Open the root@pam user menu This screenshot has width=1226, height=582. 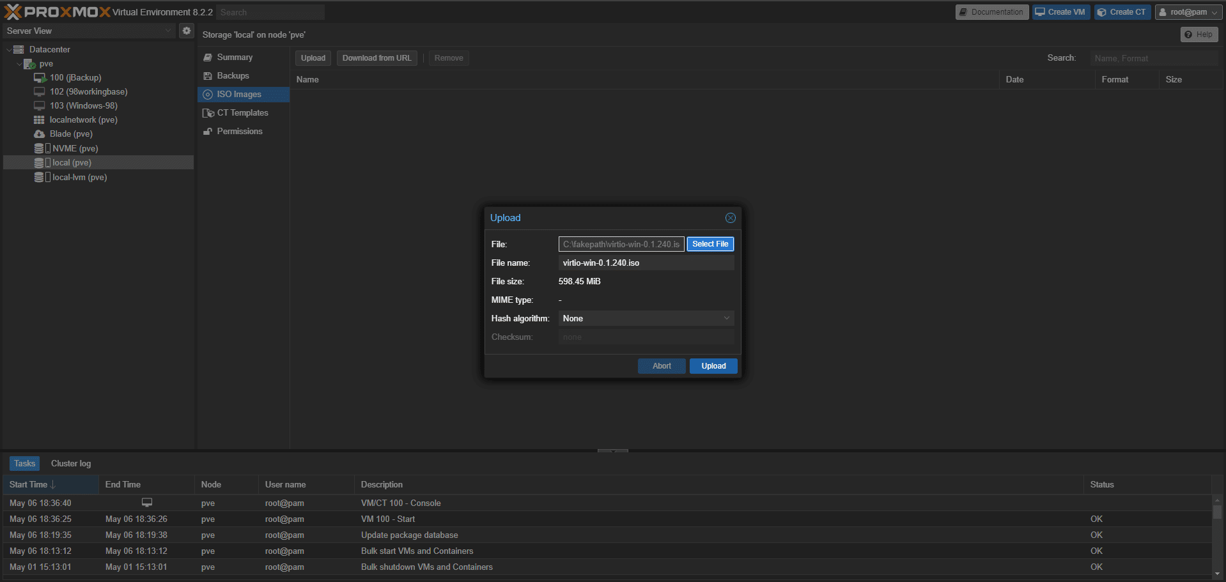[1189, 12]
